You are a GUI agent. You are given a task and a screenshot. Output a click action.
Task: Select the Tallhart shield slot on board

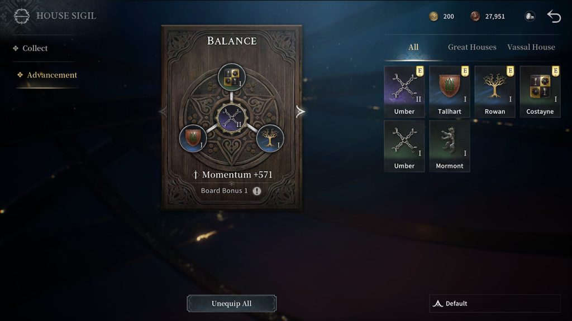193,138
